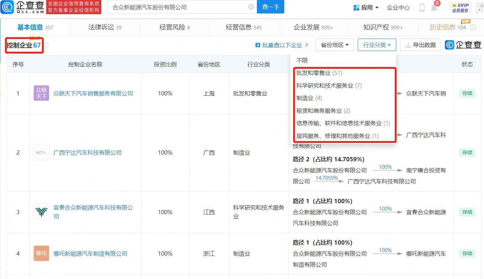The width and height of the screenshot is (484, 279).
Task: Switch to the 基本信息 tab
Action: pyautogui.click(x=35, y=27)
